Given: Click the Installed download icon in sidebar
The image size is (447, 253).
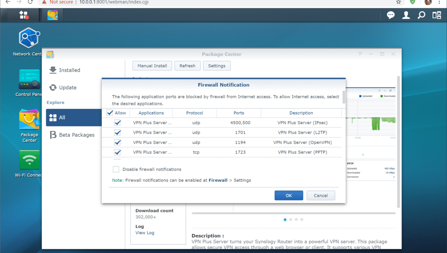Looking at the screenshot, I should [53, 70].
